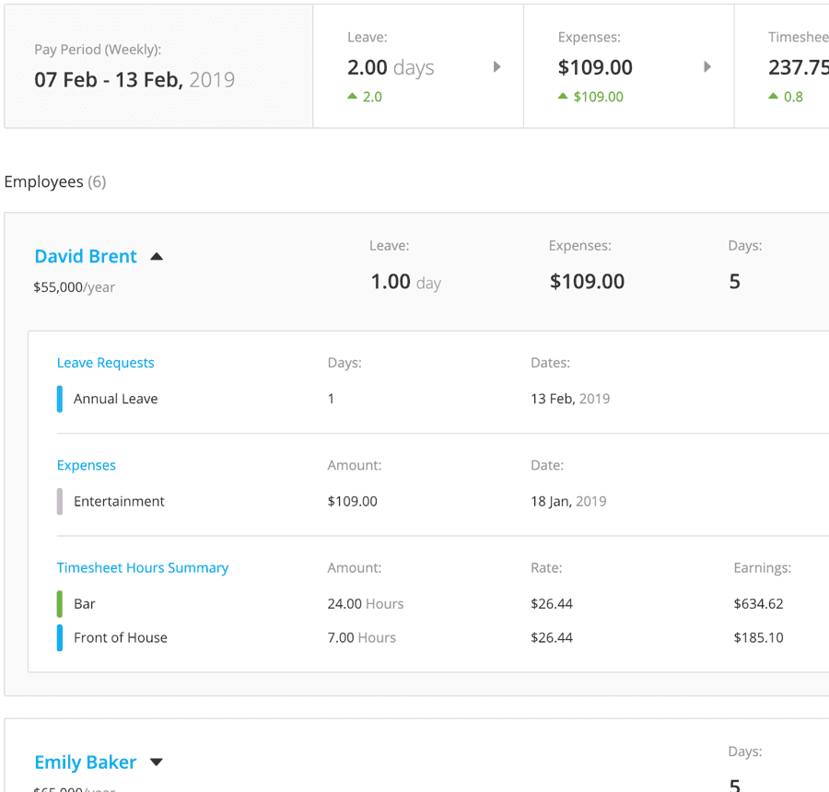Click the Entertainment expense row label

click(119, 501)
